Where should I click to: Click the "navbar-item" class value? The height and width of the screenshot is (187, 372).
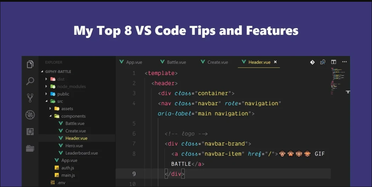click(x=223, y=154)
